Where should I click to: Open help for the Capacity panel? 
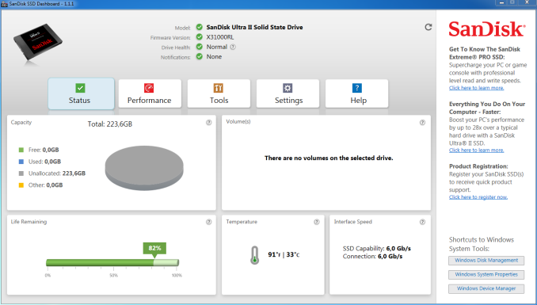click(x=208, y=123)
